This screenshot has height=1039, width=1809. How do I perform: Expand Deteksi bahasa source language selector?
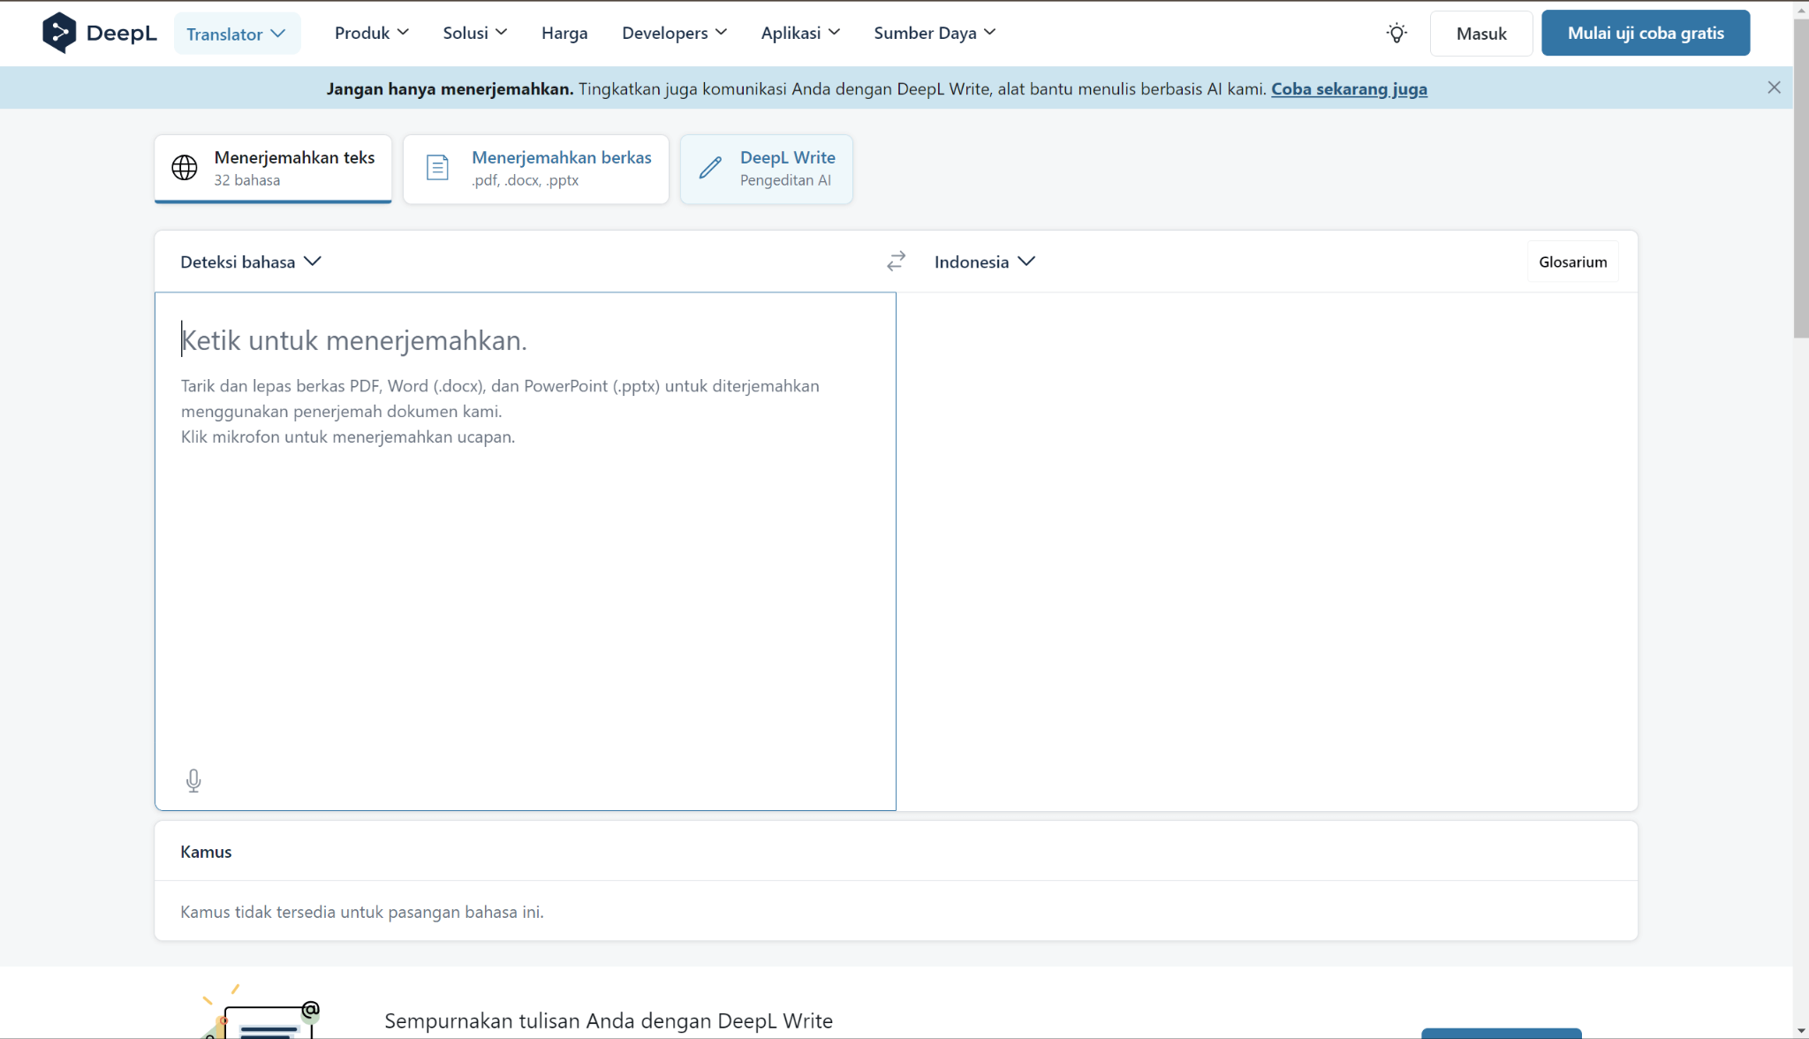pos(250,262)
